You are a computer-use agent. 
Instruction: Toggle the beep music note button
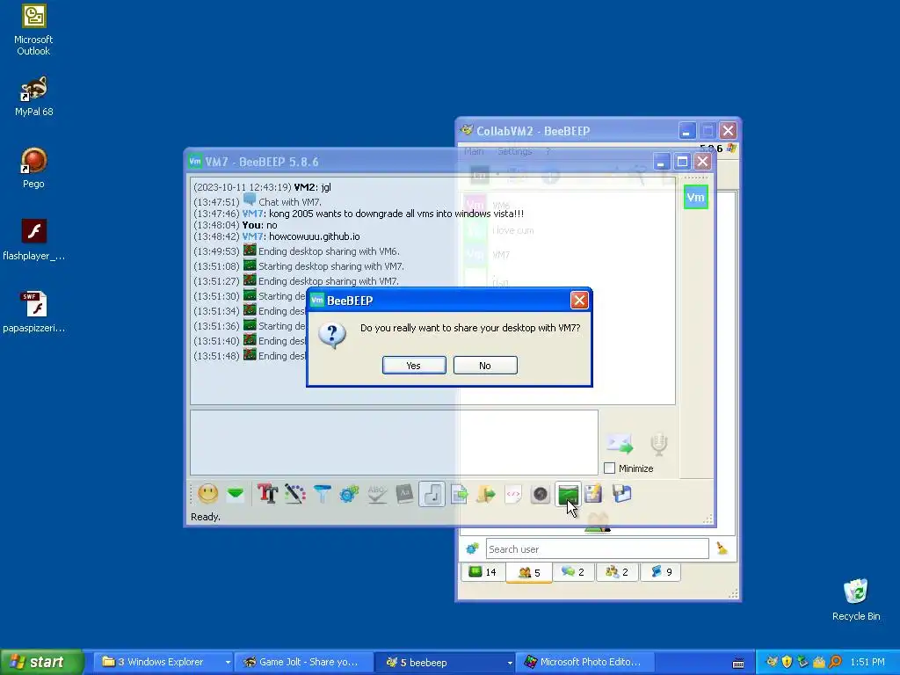(432, 494)
